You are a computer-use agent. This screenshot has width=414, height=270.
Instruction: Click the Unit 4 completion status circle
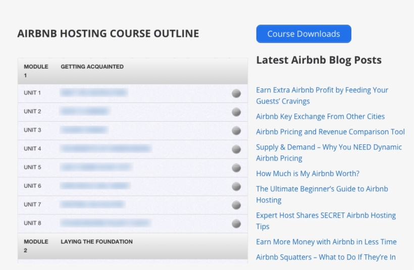click(x=236, y=149)
